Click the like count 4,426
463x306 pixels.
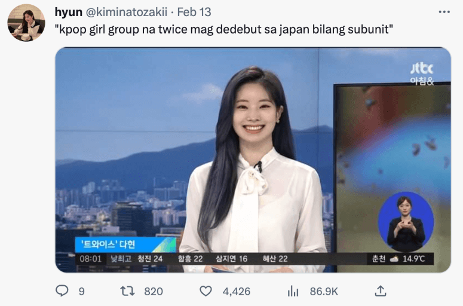click(236, 292)
